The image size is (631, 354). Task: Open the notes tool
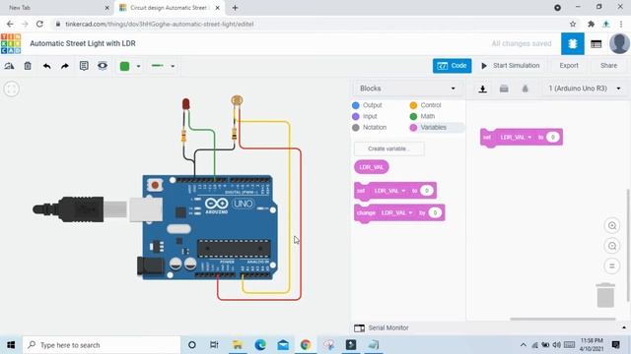click(x=84, y=66)
